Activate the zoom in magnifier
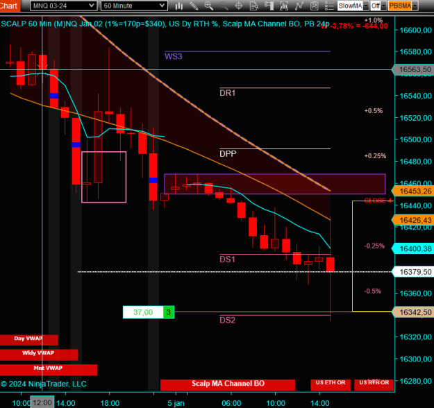Image resolution: width=434 pixels, height=408 pixels. tap(209, 6)
